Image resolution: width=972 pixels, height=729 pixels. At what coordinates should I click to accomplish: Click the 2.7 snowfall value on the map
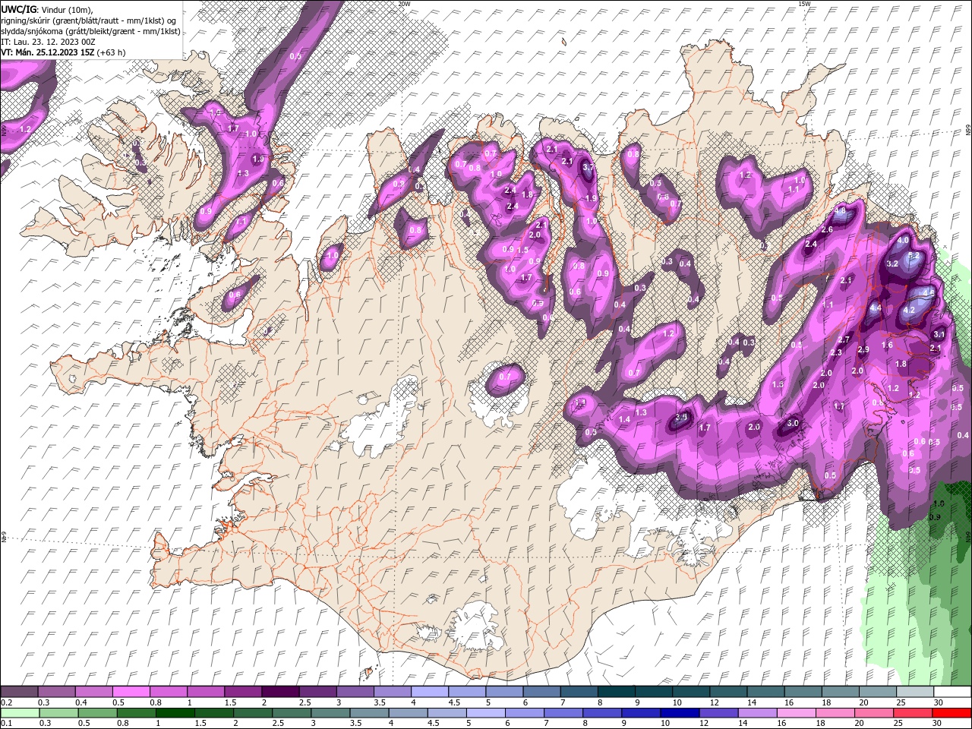coord(844,339)
